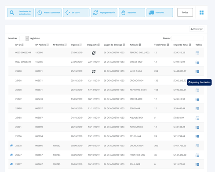Image resolution: width=215 pixels, height=172 pixels.
Task: Click reprogramming icon for JANO 2-N04
Action: [x=94, y=71]
